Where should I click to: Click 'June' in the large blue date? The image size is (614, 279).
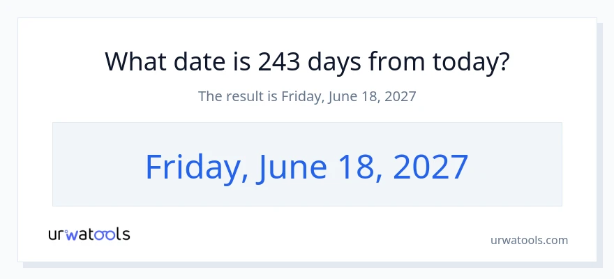(x=292, y=167)
